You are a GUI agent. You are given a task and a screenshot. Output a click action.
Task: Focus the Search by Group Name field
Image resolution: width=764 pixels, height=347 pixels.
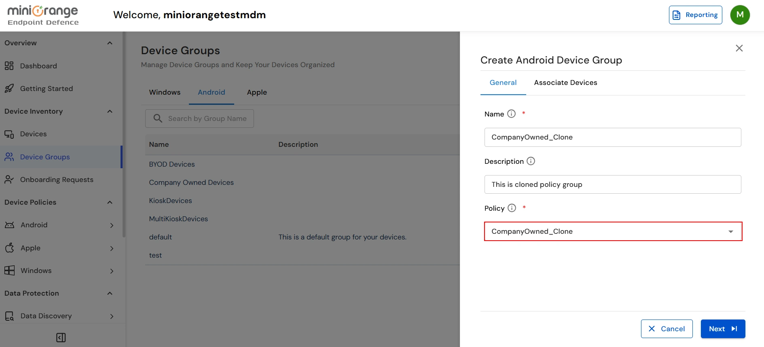(x=199, y=118)
